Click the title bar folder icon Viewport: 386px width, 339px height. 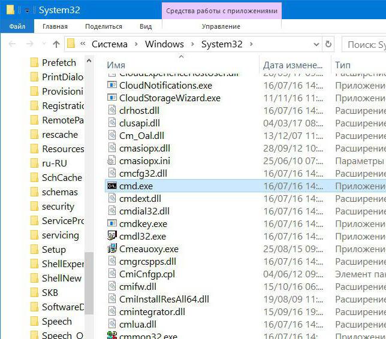10,10
